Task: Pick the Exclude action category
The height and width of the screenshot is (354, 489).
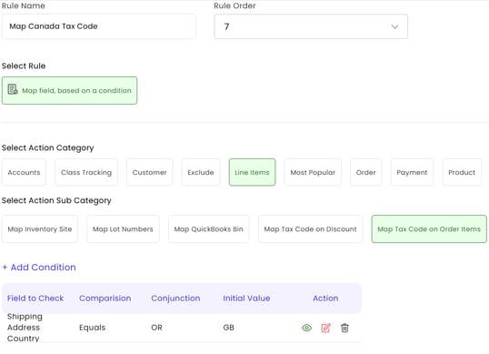Action: point(201,172)
